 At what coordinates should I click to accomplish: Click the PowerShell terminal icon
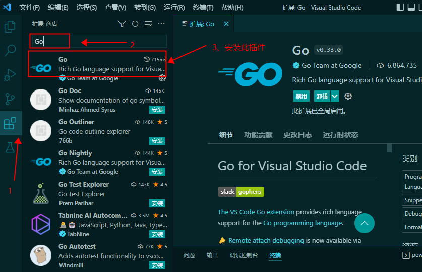click(406, 255)
